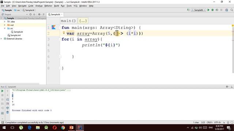Run SampleKt with the toolbar play icon

coord(208,10)
